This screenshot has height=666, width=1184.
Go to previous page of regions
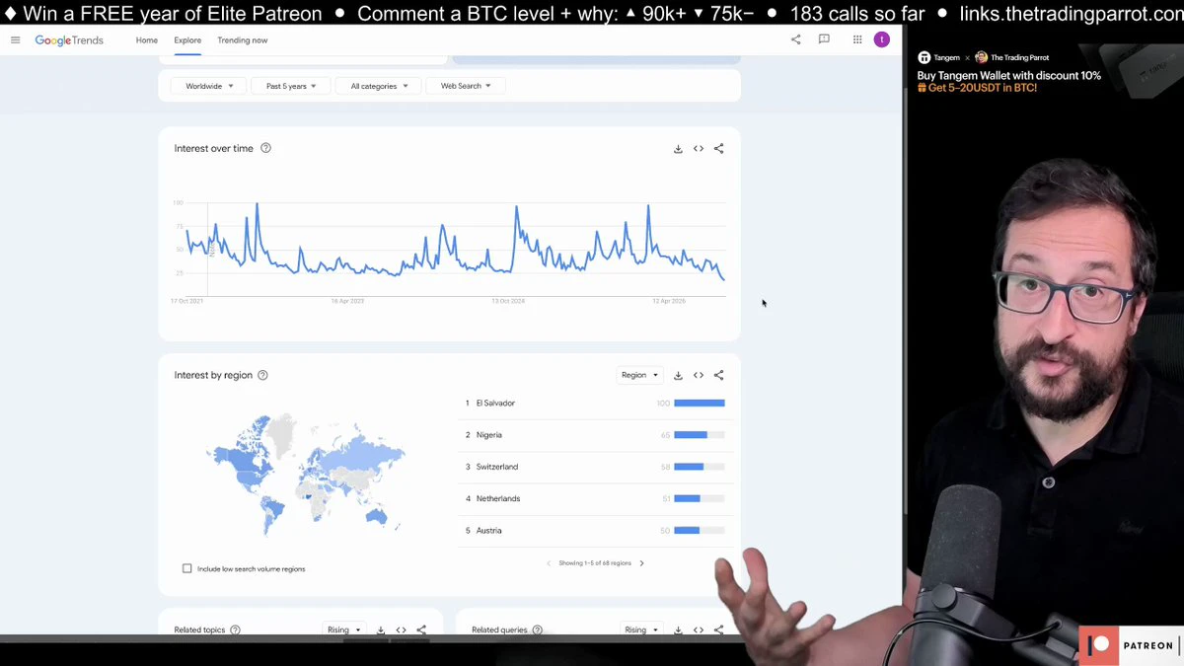tap(549, 563)
